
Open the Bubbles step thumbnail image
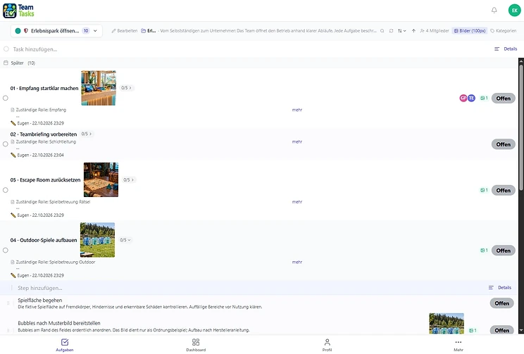coord(447,324)
